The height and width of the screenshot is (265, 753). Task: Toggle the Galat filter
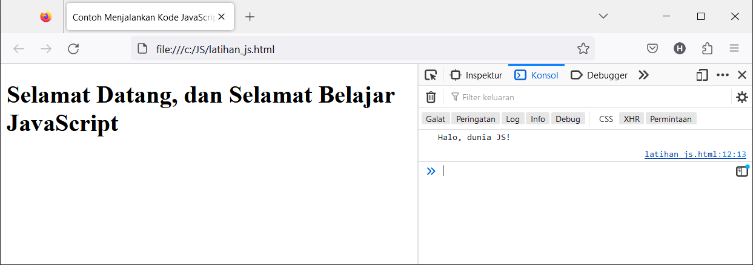[x=436, y=119]
